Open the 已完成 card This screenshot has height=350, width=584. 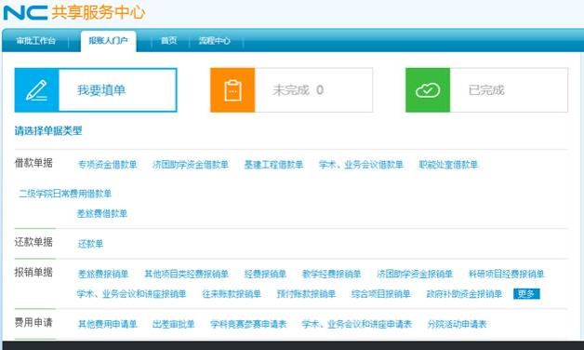(486, 90)
